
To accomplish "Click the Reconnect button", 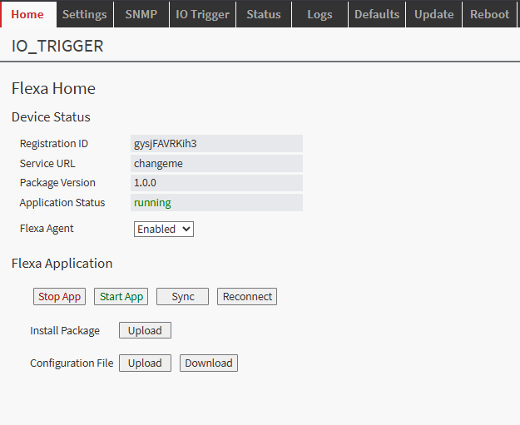I will coord(247,297).
